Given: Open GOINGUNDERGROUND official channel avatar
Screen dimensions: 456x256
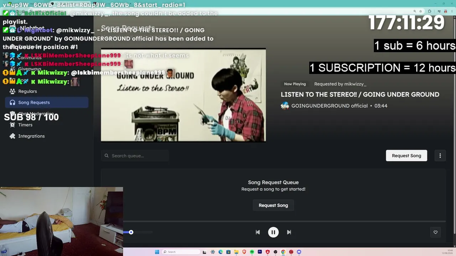Looking at the screenshot, I should coord(285,106).
